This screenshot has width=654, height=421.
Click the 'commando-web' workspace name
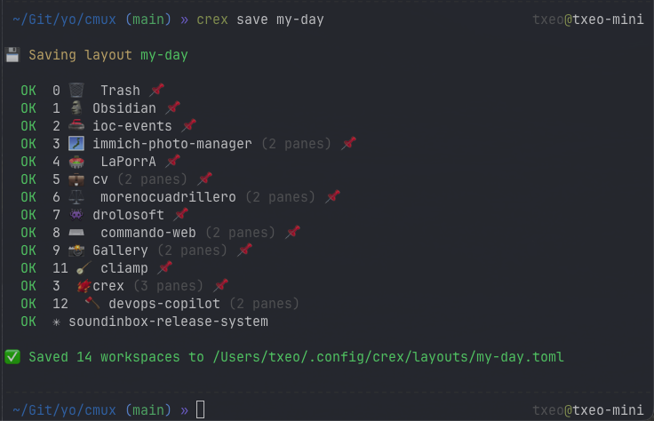(148, 233)
